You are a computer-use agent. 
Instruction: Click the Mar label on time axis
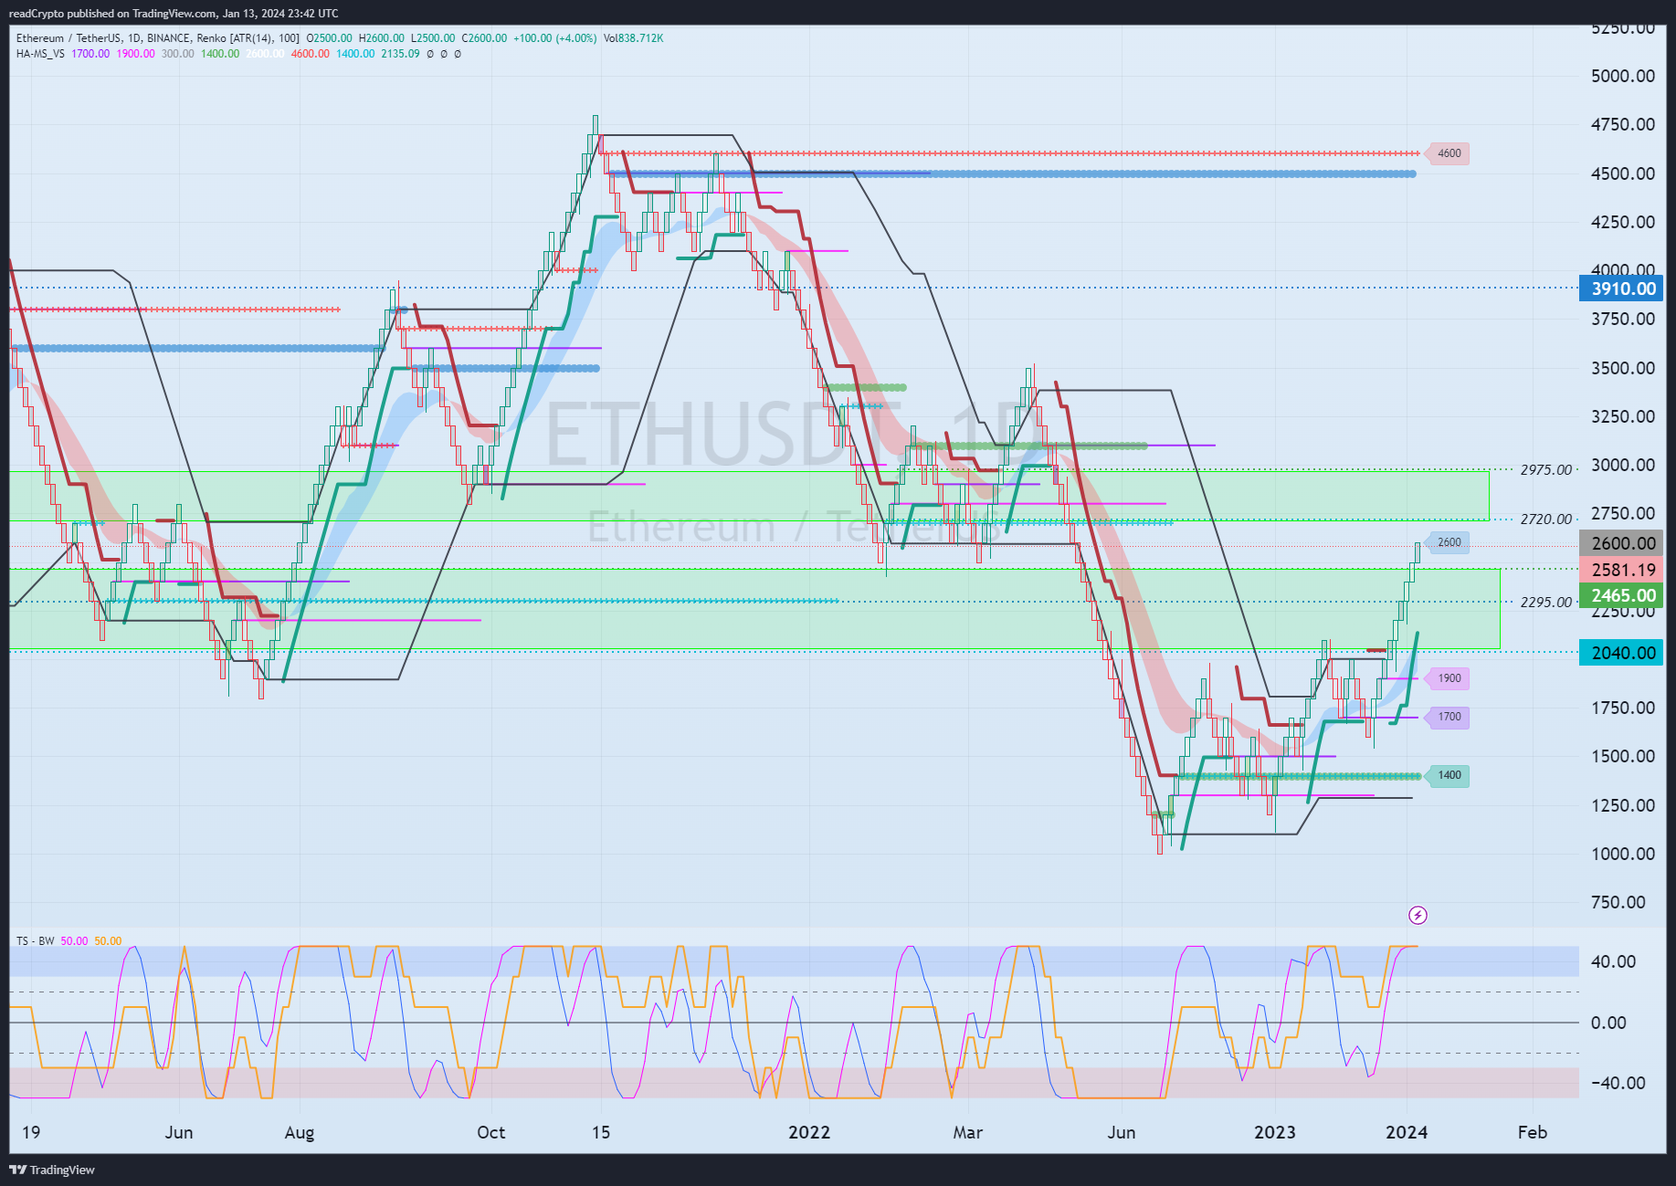(968, 1132)
